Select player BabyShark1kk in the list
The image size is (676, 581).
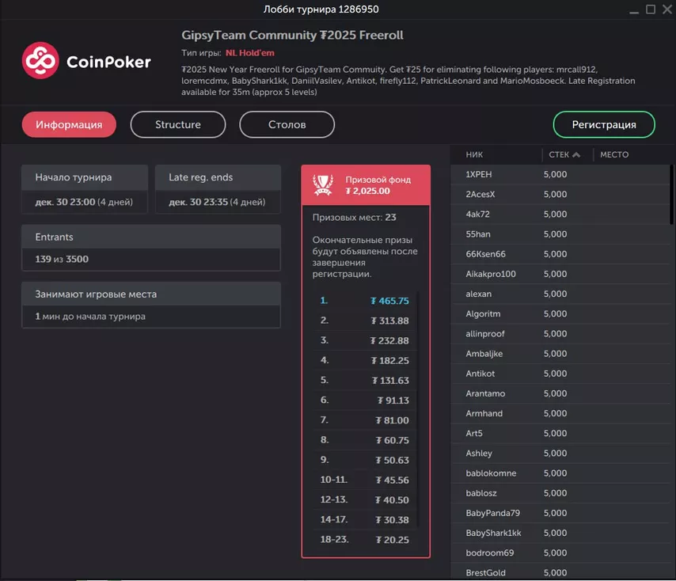point(493,533)
